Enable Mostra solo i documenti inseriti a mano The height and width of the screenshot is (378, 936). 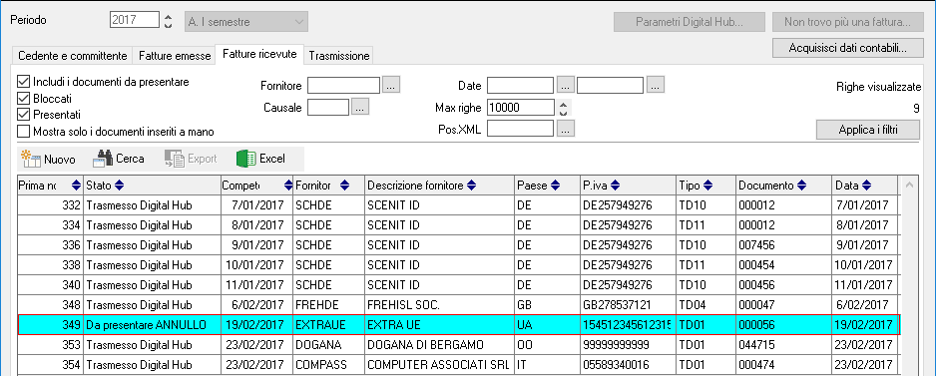coord(24,132)
